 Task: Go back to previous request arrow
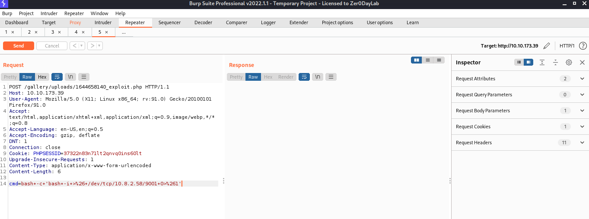tap(74, 46)
